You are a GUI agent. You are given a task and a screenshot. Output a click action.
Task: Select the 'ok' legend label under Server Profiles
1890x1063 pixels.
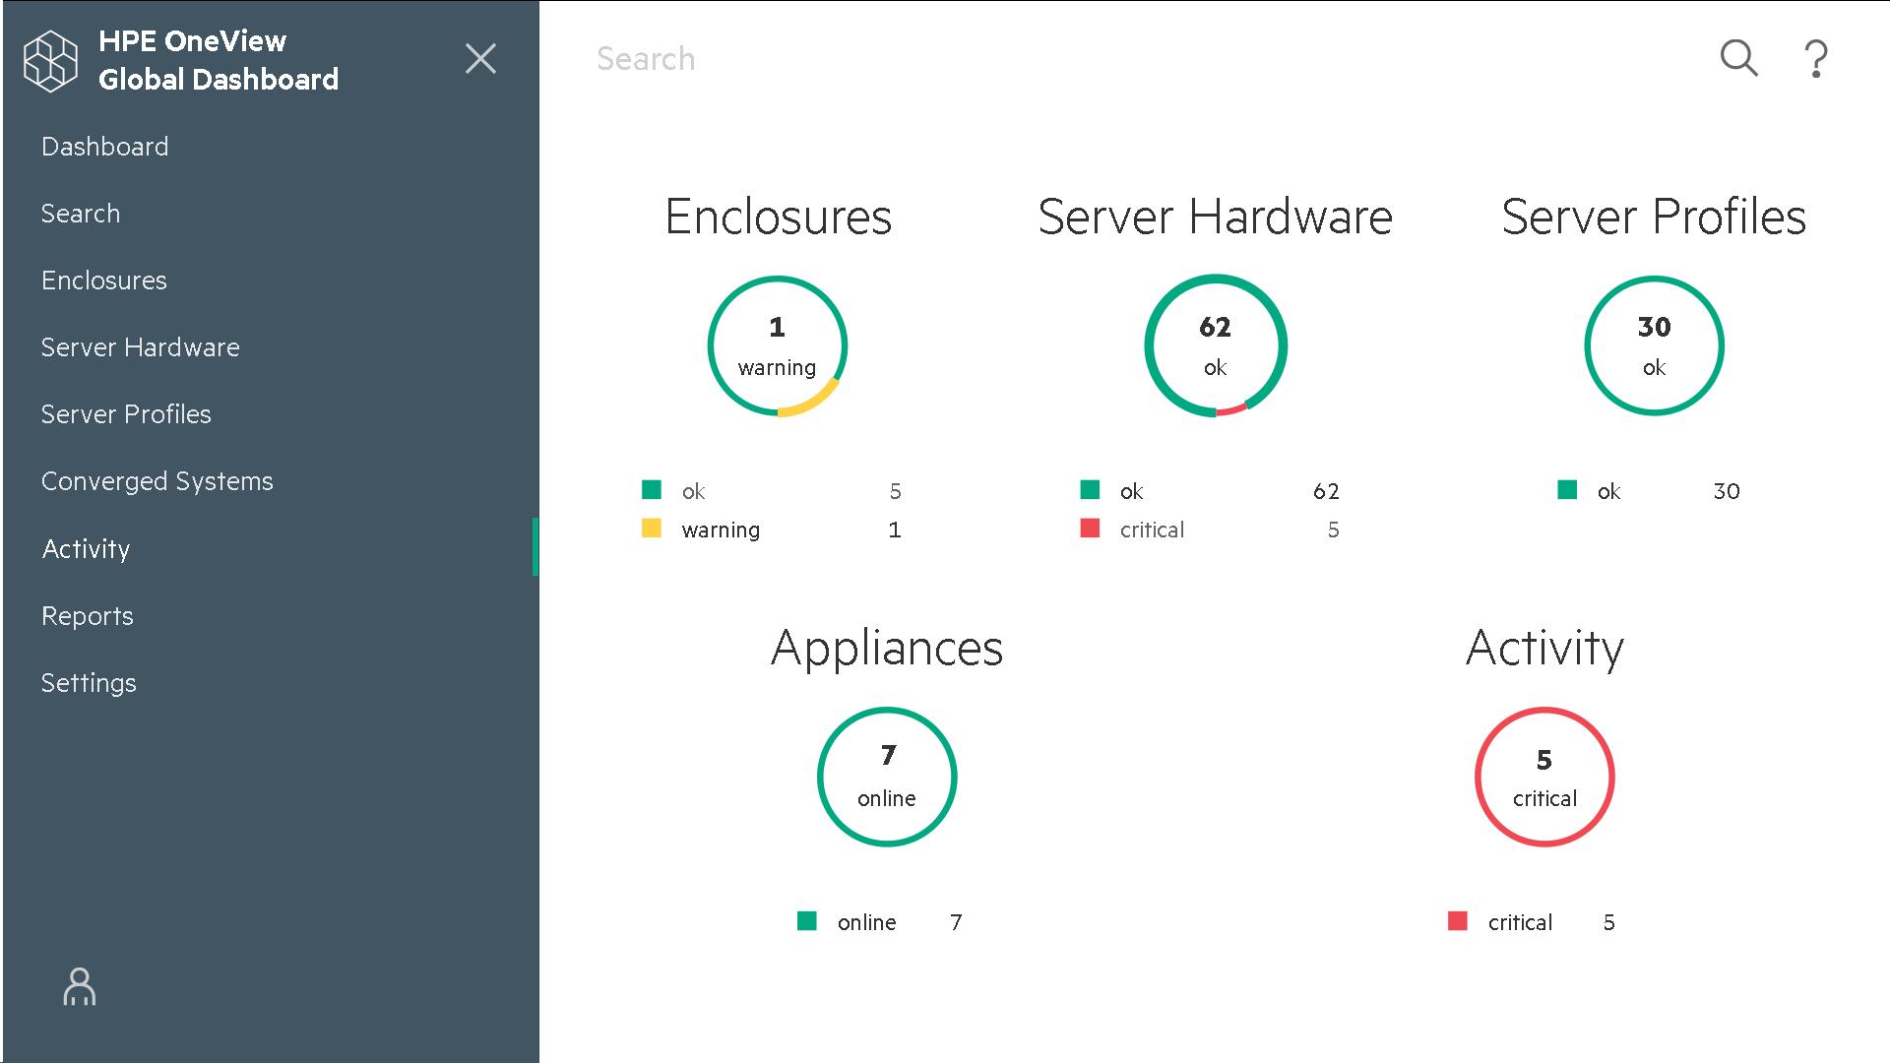pos(1609,491)
